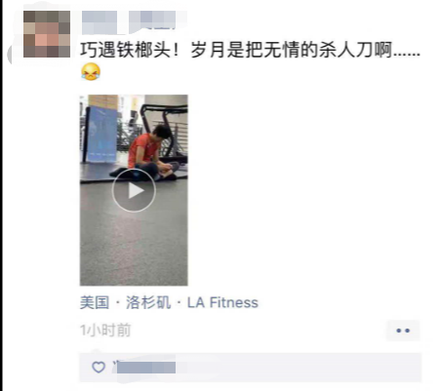The image size is (440, 391).
Task: Open the poster's pixelated profile avatar
Action: (47, 34)
